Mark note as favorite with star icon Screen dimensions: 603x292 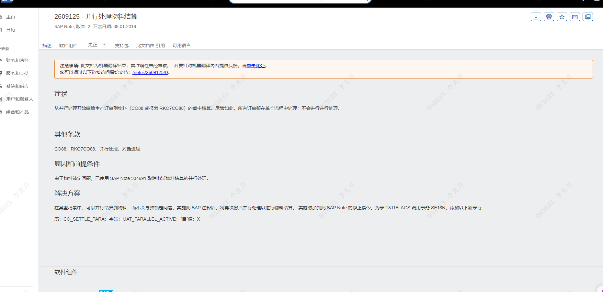pos(562,17)
